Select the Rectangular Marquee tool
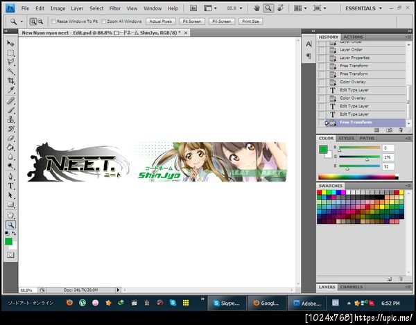The width and height of the screenshot is (416, 325). pos(10,53)
